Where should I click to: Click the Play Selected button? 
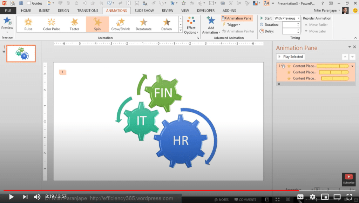(290, 57)
